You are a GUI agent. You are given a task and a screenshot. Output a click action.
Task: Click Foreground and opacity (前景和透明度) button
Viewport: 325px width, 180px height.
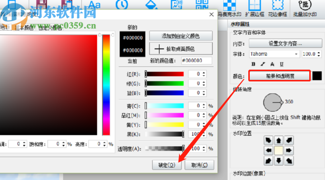pos(280,76)
